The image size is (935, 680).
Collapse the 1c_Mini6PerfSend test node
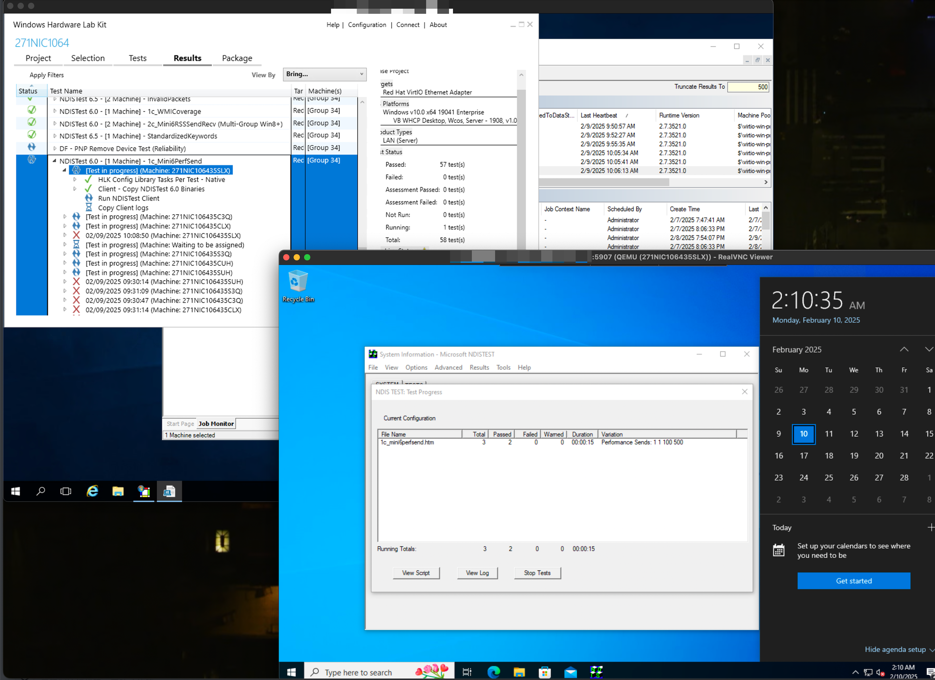(x=54, y=161)
